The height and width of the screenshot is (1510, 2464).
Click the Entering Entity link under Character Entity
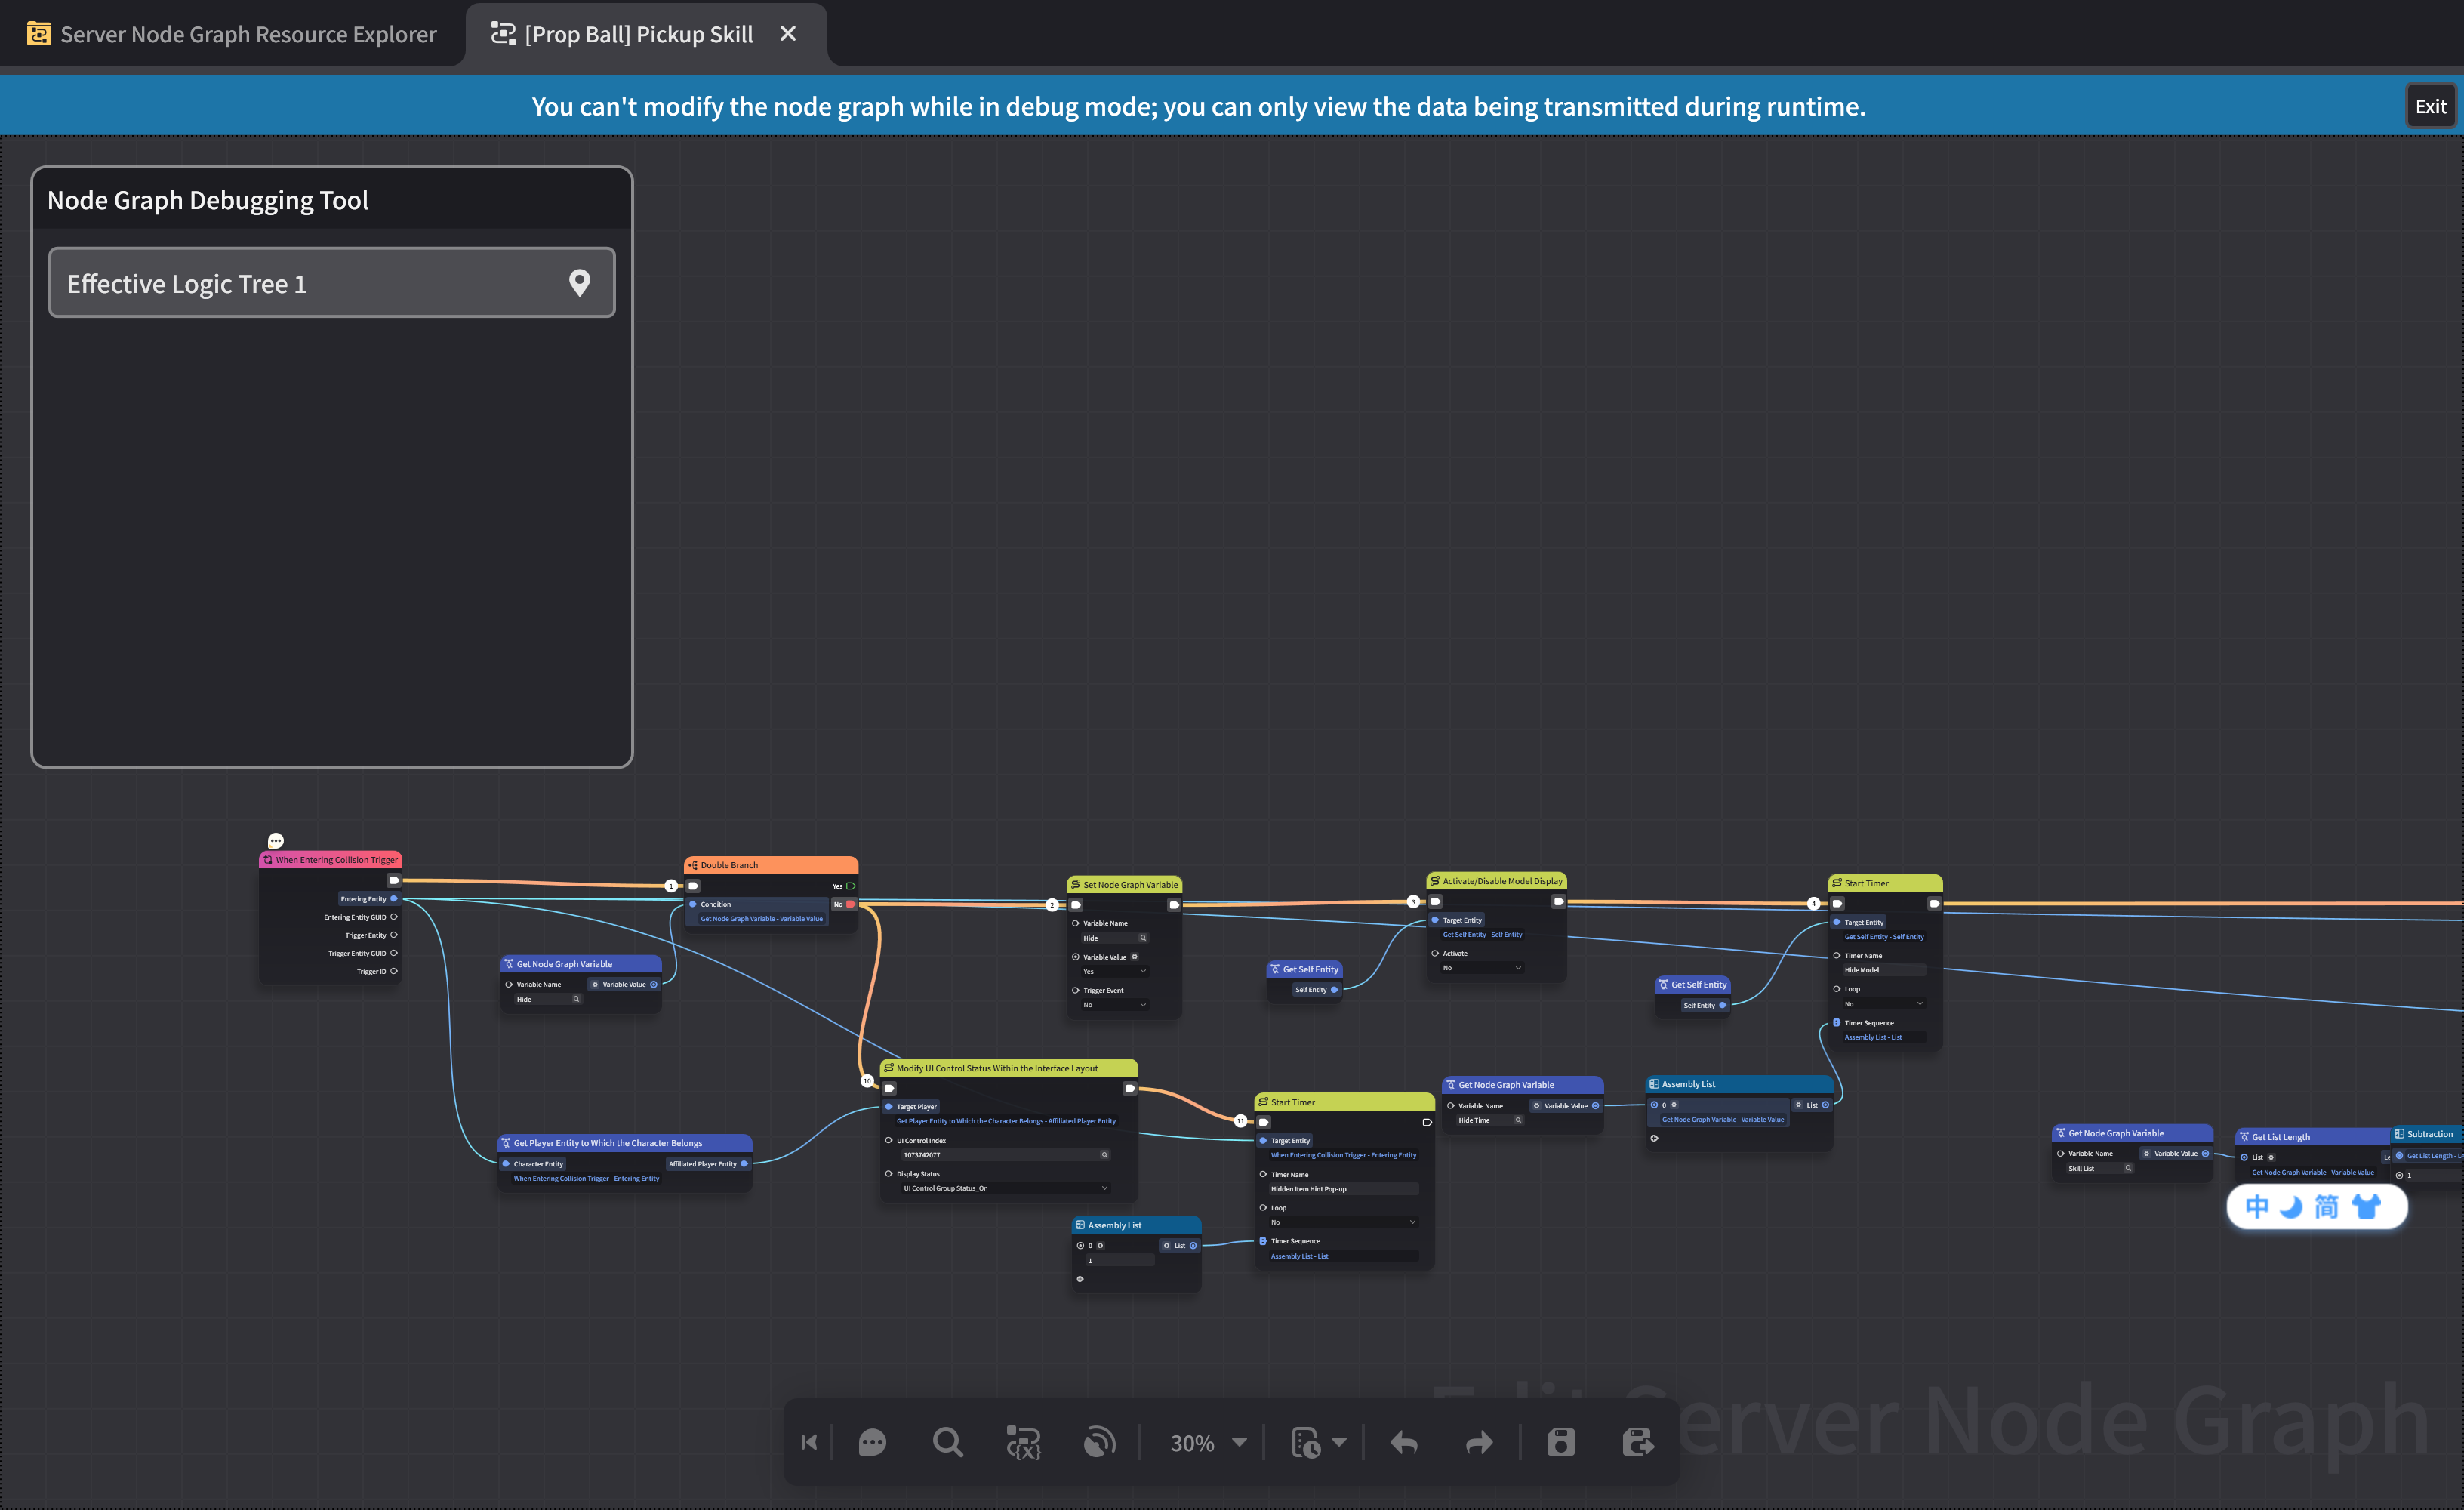pos(586,1179)
